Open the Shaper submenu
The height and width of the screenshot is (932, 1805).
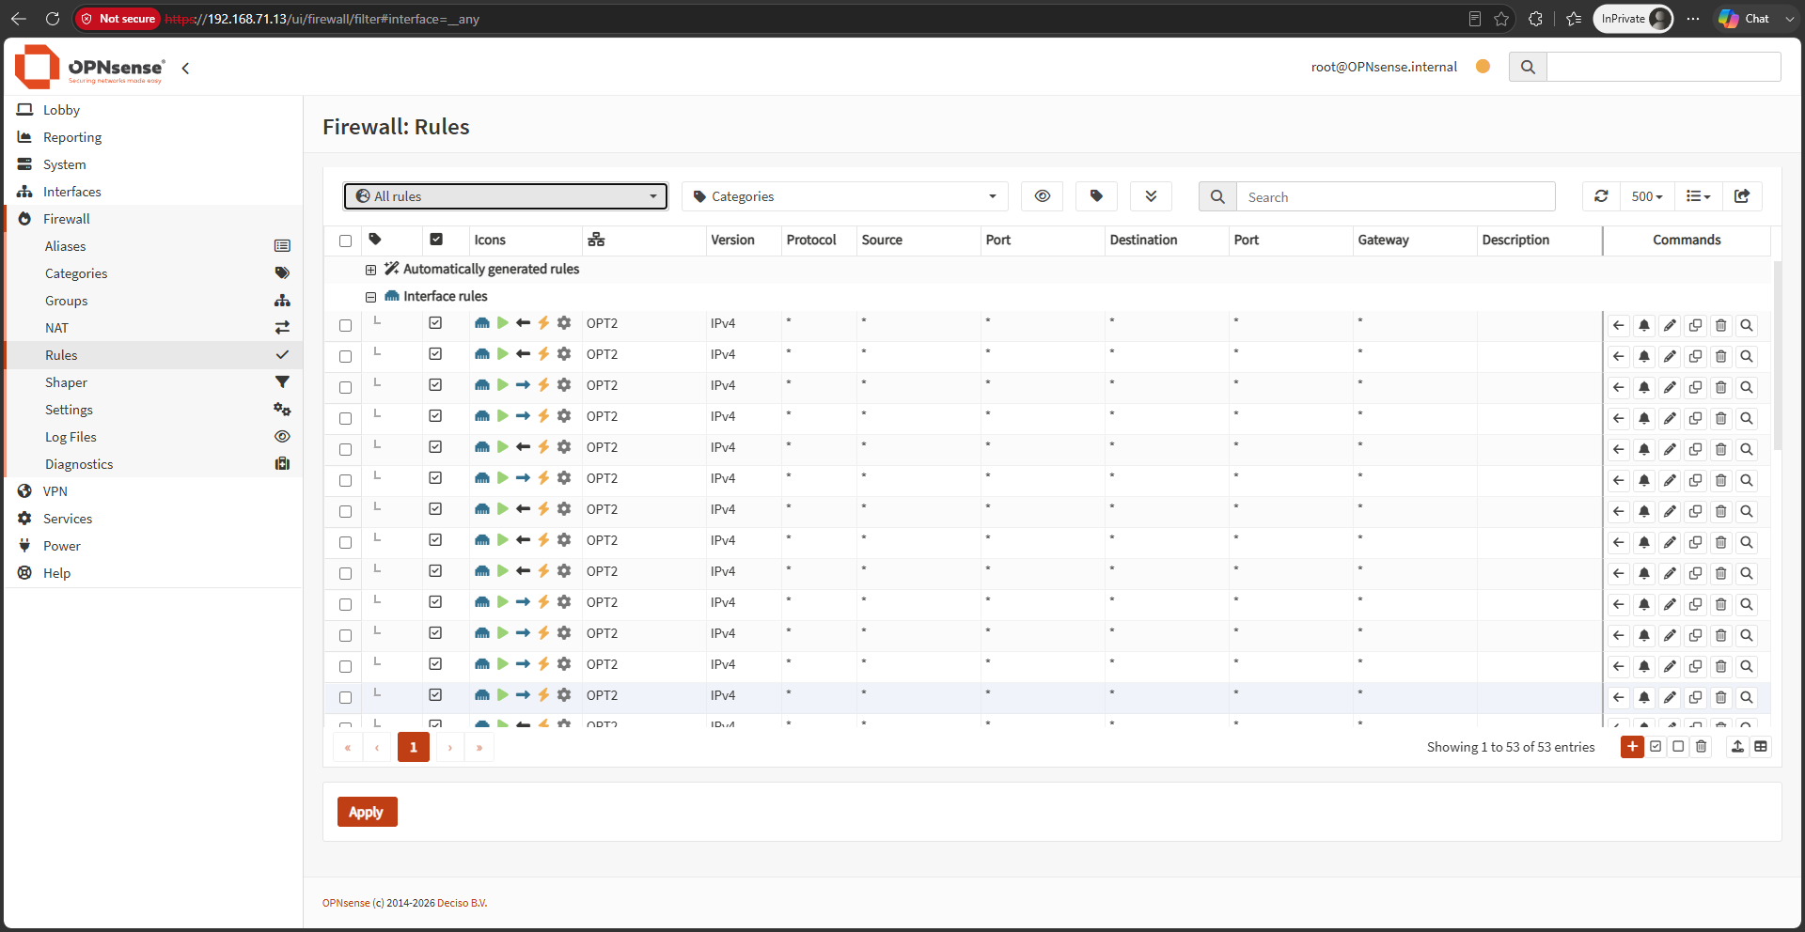(66, 382)
